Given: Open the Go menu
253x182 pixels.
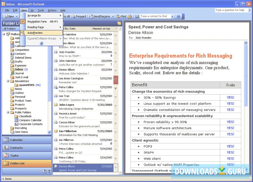Looking at the screenshot, I should click(32, 10).
